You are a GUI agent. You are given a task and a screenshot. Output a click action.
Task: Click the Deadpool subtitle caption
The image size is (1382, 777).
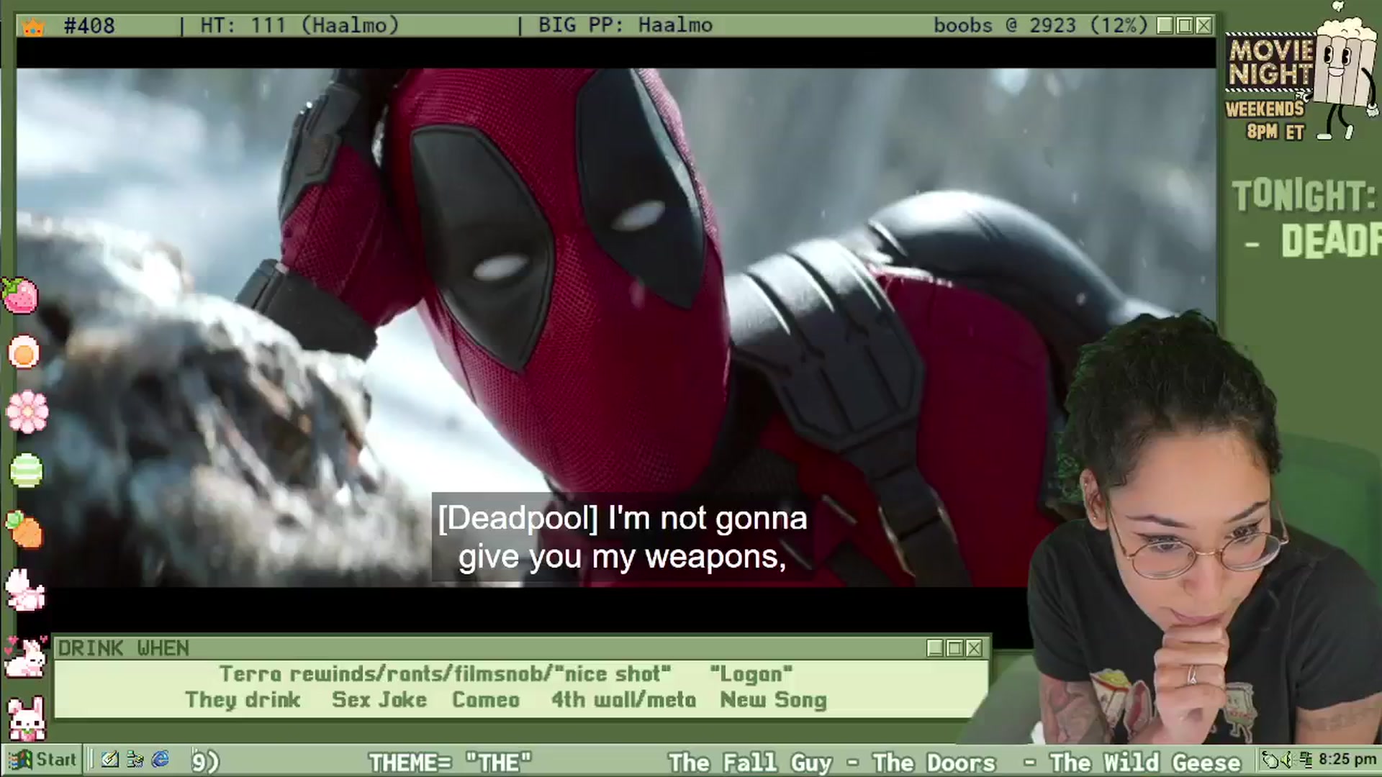coord(623,537)
